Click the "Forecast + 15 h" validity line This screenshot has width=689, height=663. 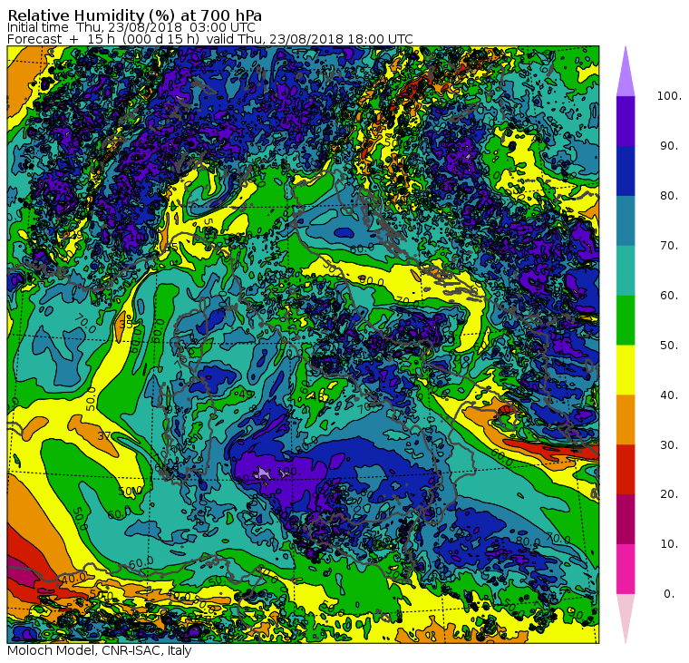click(x=210, y=39)
